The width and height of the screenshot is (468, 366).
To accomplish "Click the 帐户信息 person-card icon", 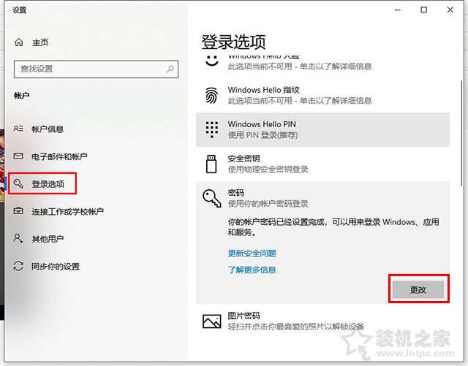I will click(18, 129).
